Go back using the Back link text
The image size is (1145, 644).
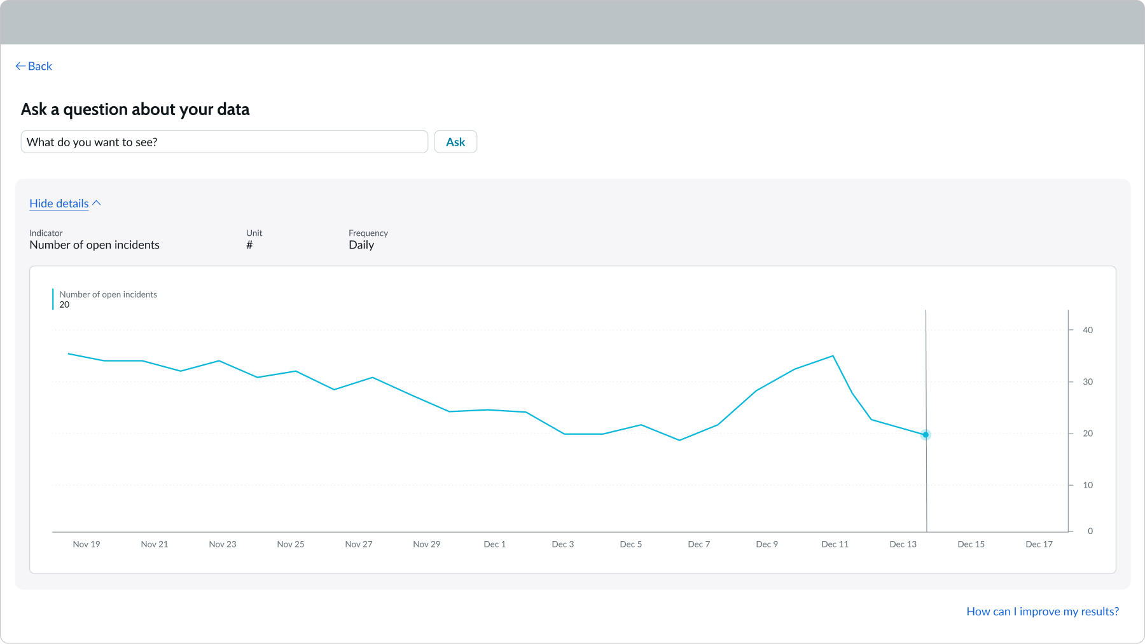pyautogui.click(x=40, y=66)
